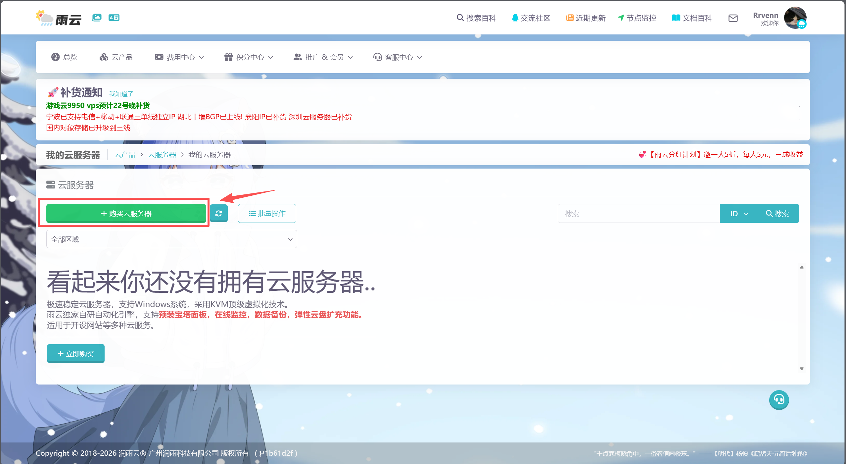
Task: Click the user avatar picture
Action: (x=795, y=18)
